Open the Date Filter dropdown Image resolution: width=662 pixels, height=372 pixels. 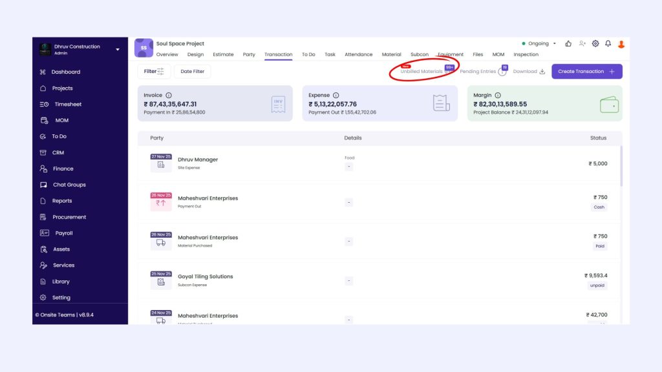(x=192, y=72)
